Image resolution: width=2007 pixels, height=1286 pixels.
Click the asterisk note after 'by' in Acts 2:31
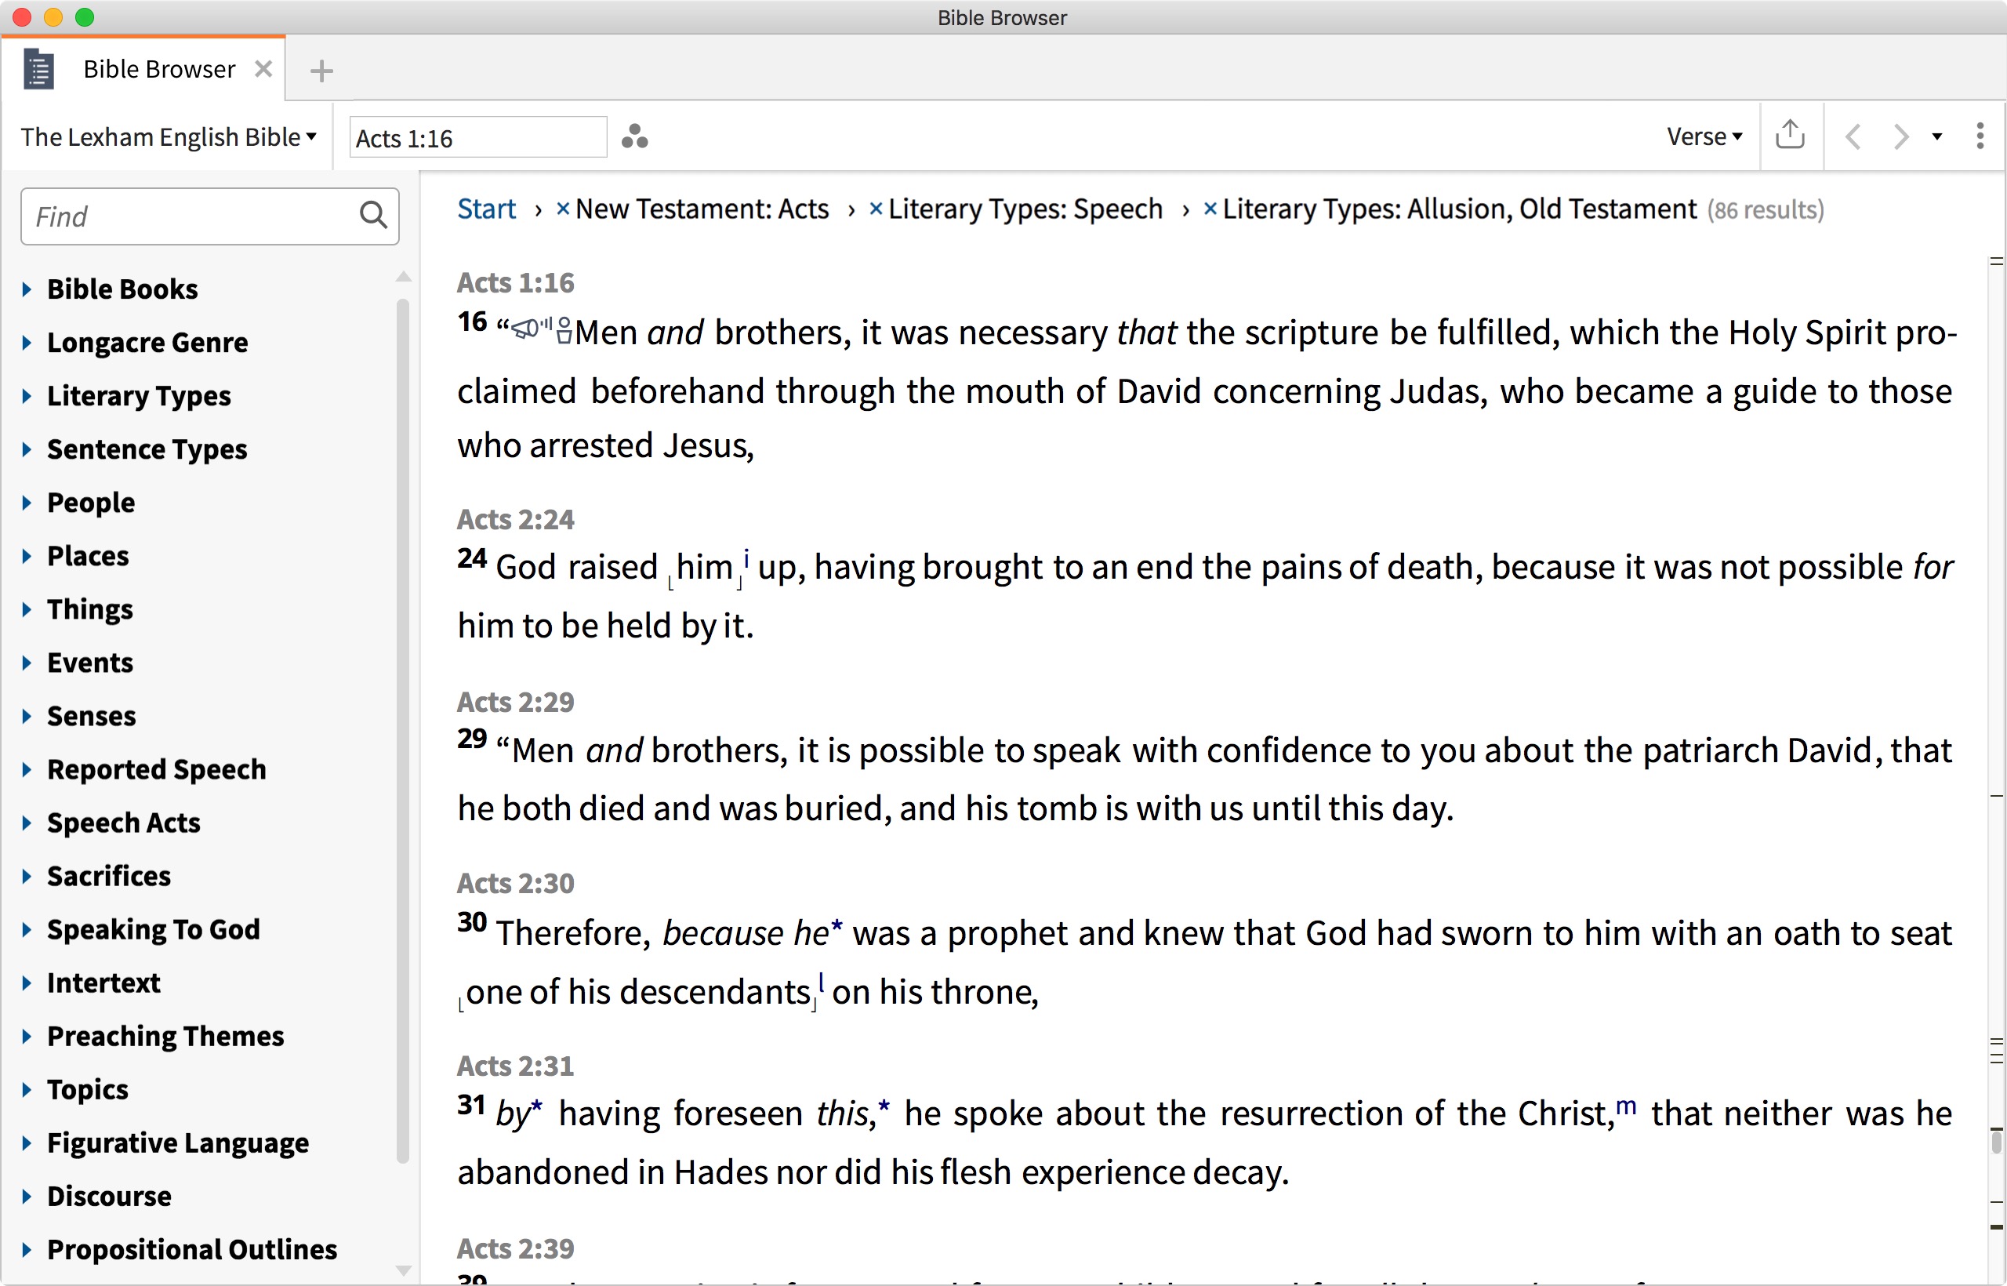point(537,1107)
